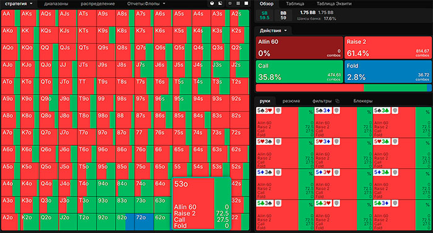433x233 pixels.
Task: Select the blue Fold action button
Action: coord(388,72)
